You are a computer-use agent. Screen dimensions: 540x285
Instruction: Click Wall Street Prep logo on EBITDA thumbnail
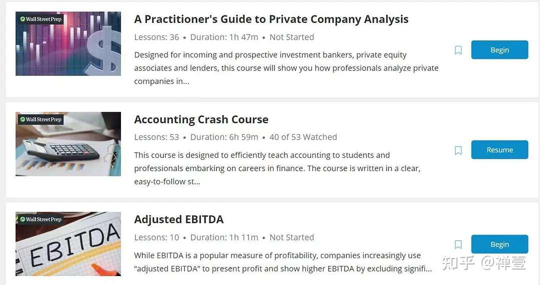(x=40, y=219)
